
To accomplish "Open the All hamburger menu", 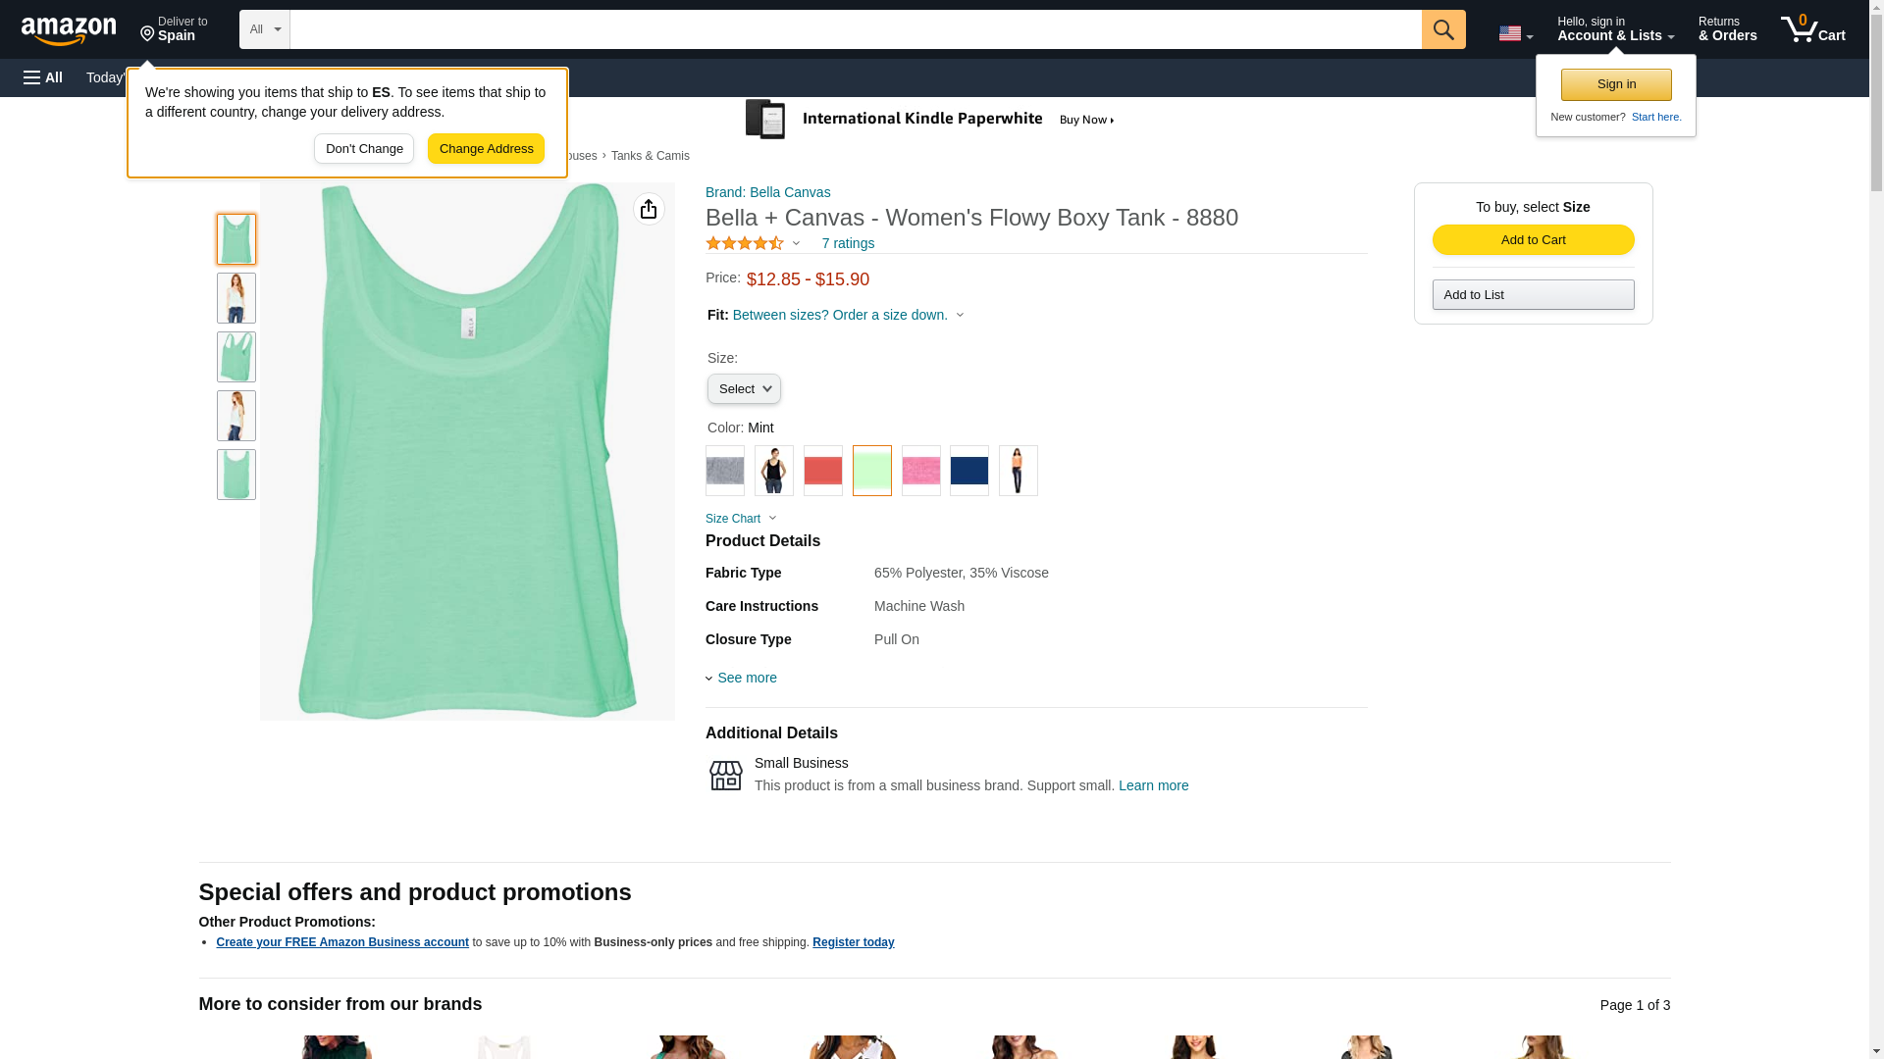I will tap(43, 77).
